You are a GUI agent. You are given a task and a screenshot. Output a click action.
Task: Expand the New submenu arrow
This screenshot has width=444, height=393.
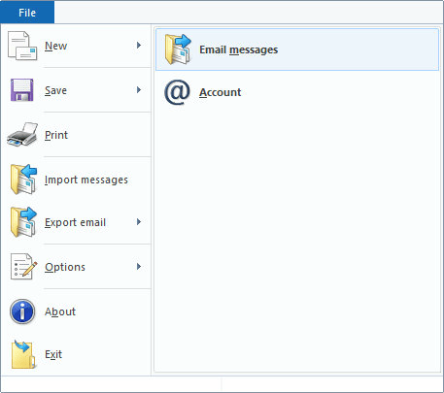139,46
